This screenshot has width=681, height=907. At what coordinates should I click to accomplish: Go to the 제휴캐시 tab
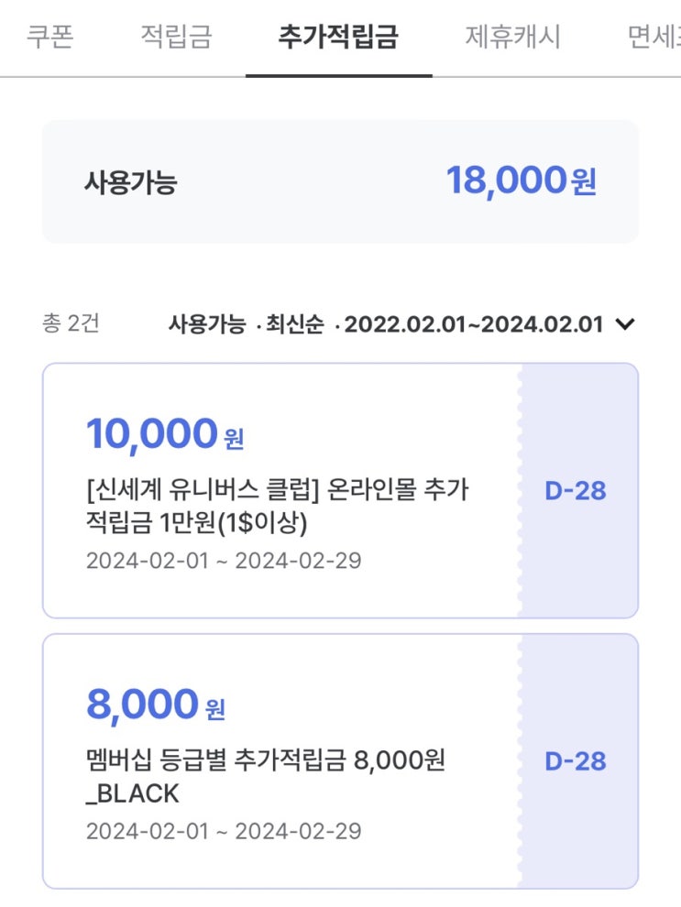pos(512,37)
